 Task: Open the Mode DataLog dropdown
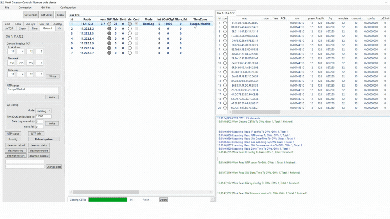(x=43, y=111)
